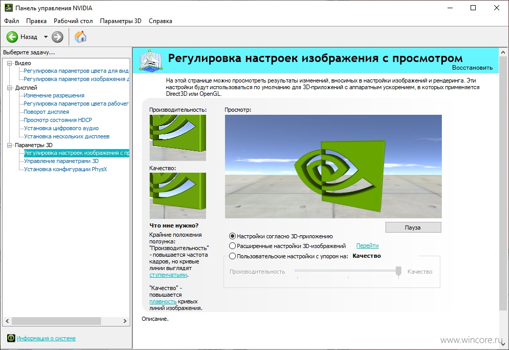Open Изменение разрешения

pyautogui.click(x=54, y=95)
